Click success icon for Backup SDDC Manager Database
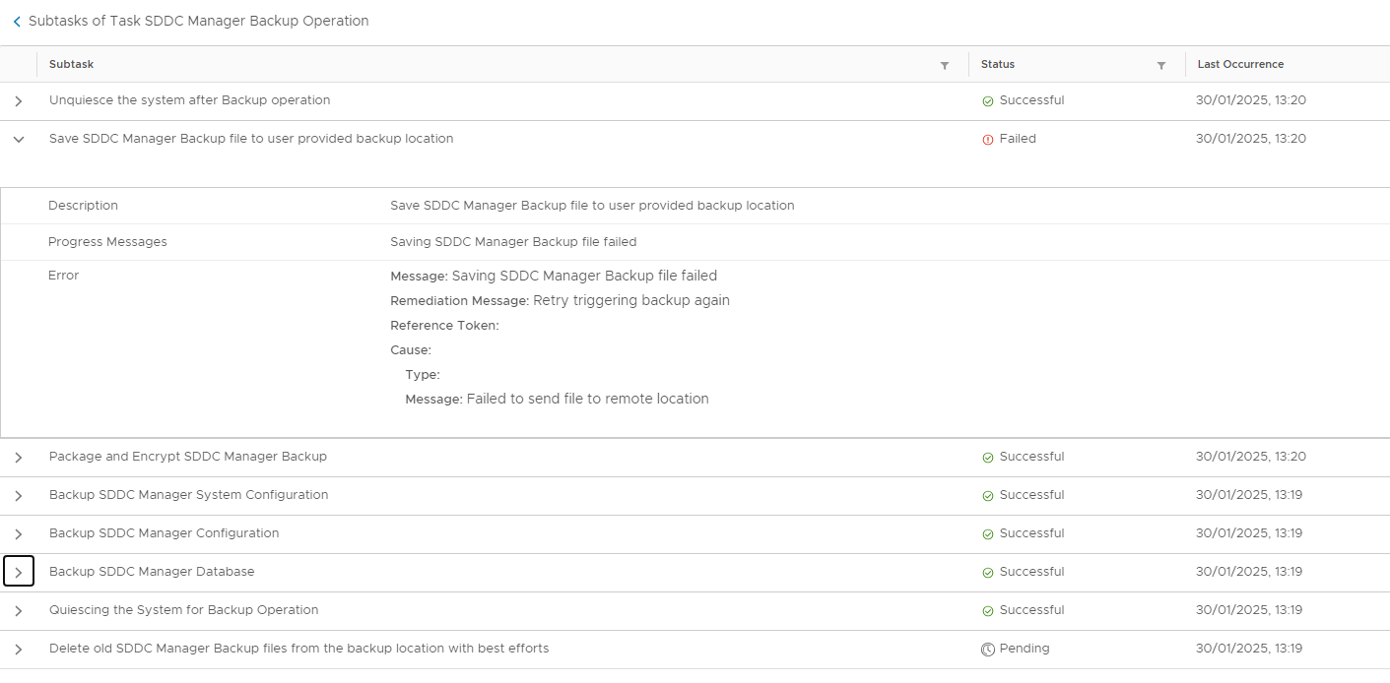The height and width of the screenshot is (683, 1390). [988, 573]
